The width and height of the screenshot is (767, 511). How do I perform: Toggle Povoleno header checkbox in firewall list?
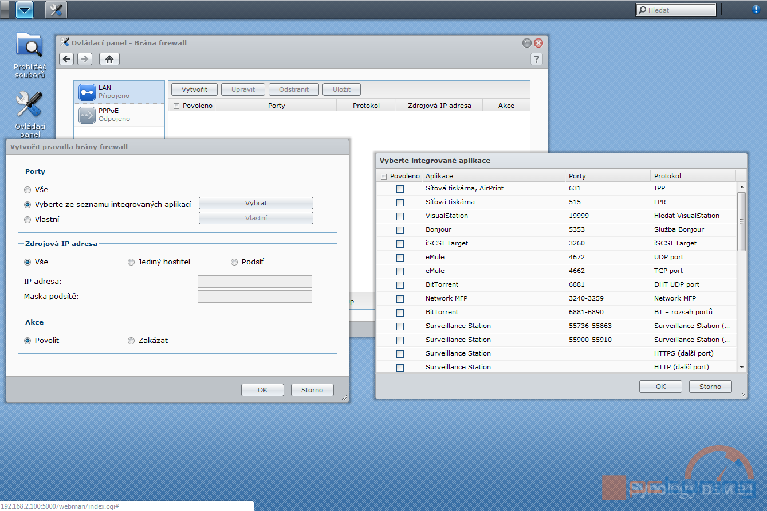pyautogui.click(x=176, y=106)
